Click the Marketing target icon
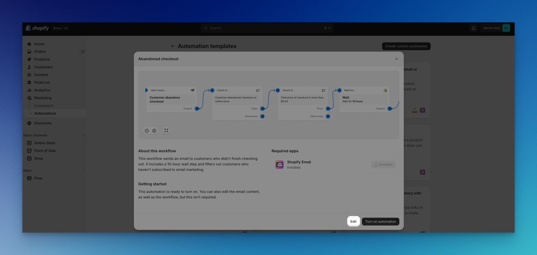 point(29,98)
